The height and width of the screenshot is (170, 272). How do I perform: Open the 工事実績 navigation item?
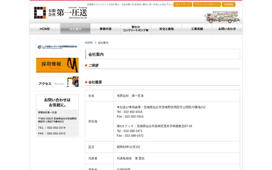tap(197, 29)
